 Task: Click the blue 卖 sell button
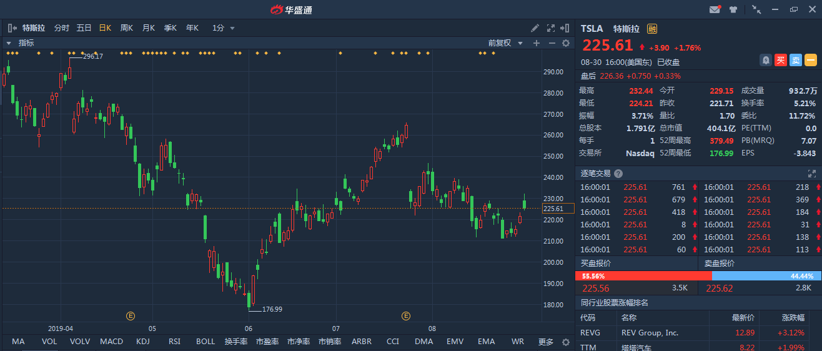pyautogui.click(x=796, y=61)
